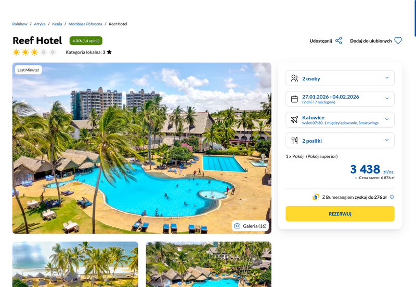Click the airplane icon next to Katowice
Screen dimensions: 416x287
tap(294, 120)
